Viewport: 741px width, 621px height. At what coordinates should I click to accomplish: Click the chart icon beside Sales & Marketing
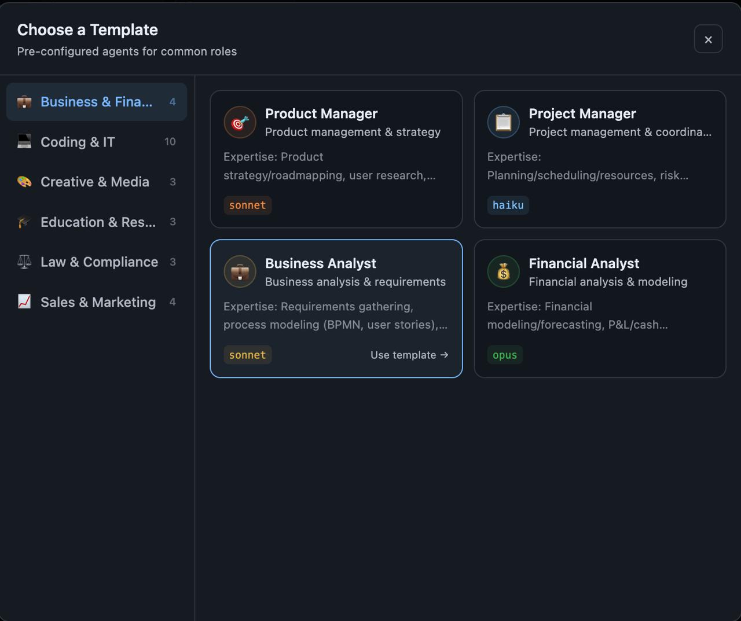point(24,302)
